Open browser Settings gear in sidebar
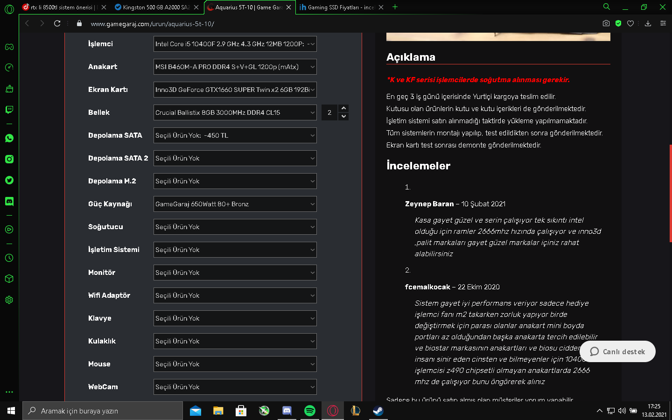The image size is (672, 420). (9, 300)
